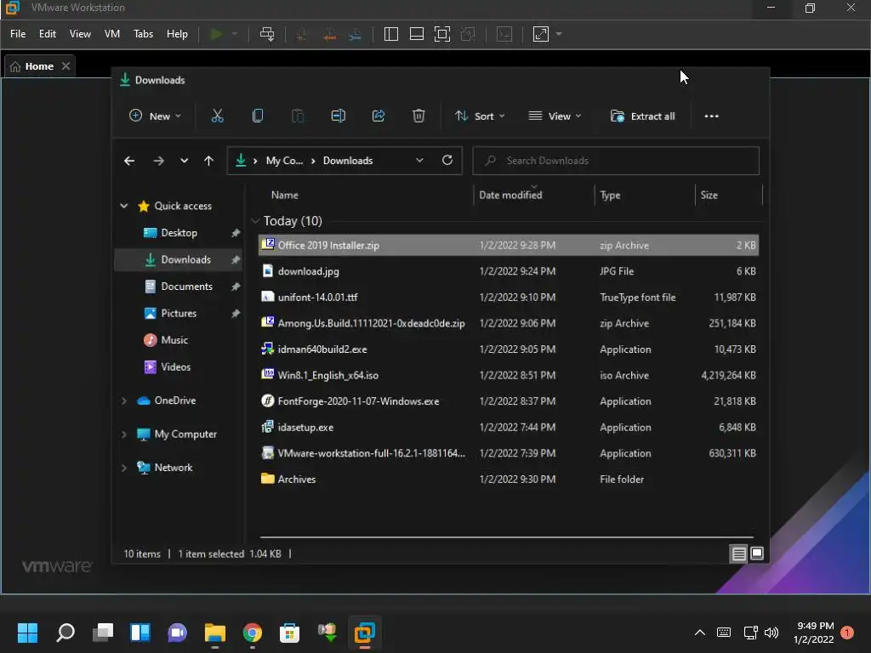
Task: Click Downloads in address breadcrumb
Action: tap(348, 161)
